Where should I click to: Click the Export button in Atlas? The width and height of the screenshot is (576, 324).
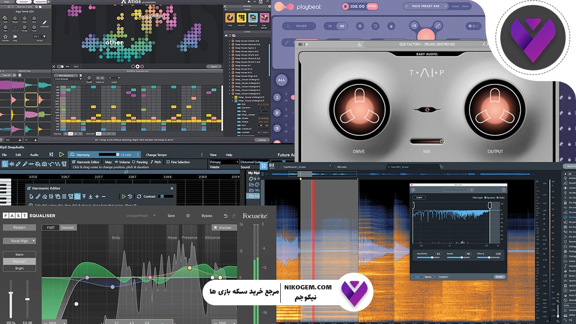(214, 67)
